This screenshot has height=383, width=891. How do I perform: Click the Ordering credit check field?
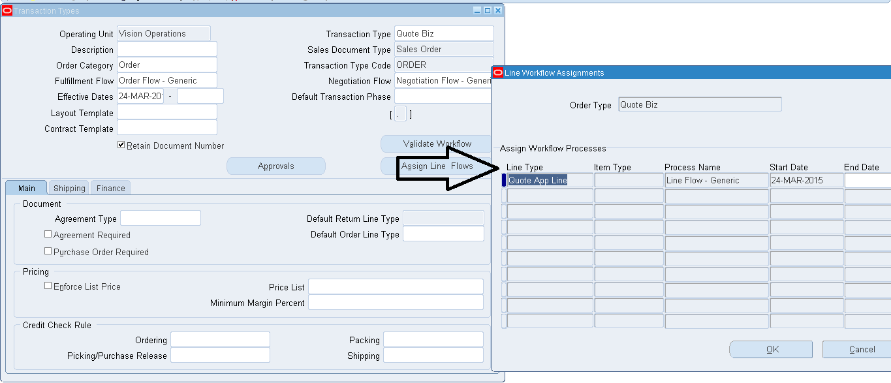coord(220,339)
